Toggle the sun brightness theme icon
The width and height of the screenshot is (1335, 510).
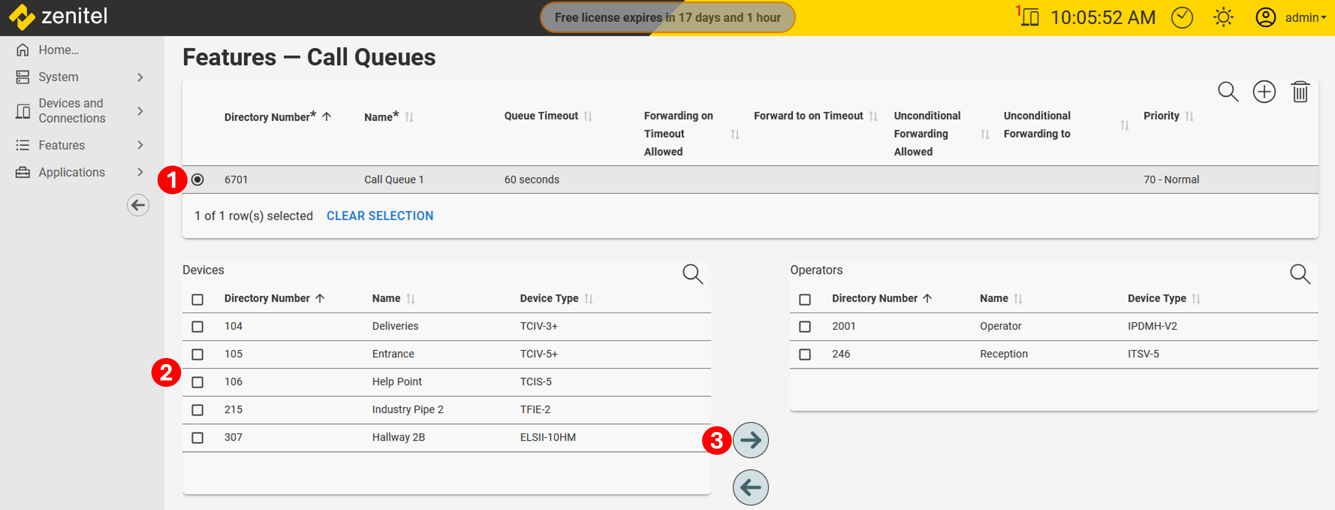click(1223, 18)
